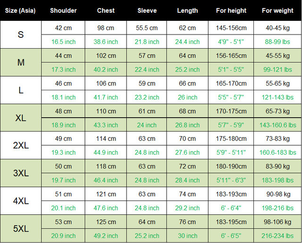Click the "143-160.6 lbs" weight value

(x=278, y=125)
